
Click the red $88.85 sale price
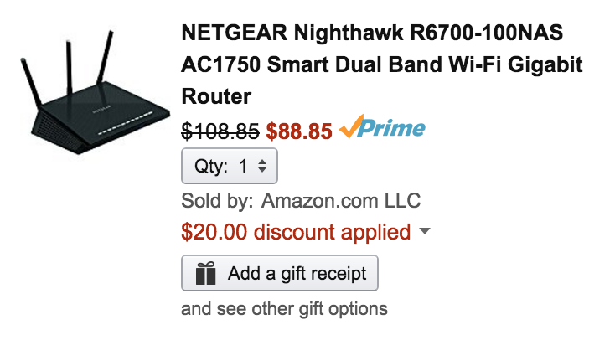(x=299, y=131)
